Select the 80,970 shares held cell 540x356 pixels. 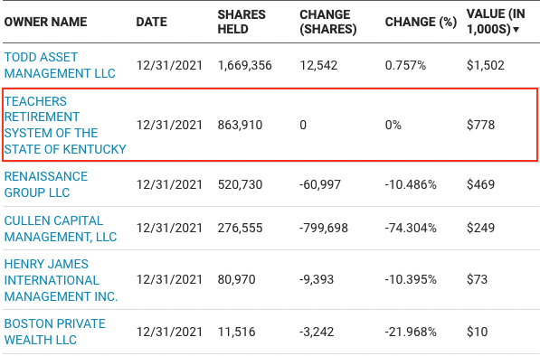[236, 279]
